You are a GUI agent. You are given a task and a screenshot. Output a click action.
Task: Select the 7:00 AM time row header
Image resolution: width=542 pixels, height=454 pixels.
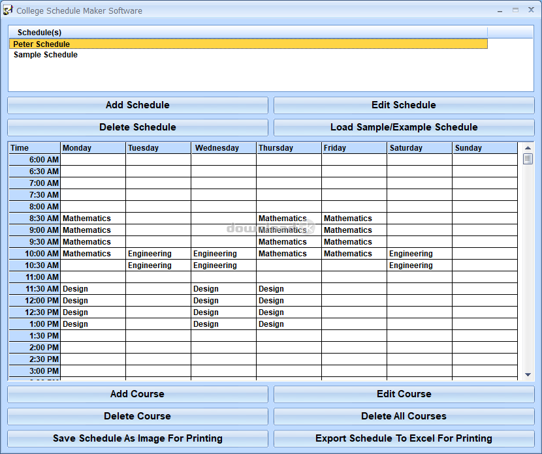point(35,183)
